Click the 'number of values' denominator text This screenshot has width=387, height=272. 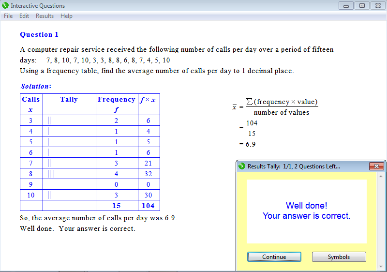click(x=282, y=113)
